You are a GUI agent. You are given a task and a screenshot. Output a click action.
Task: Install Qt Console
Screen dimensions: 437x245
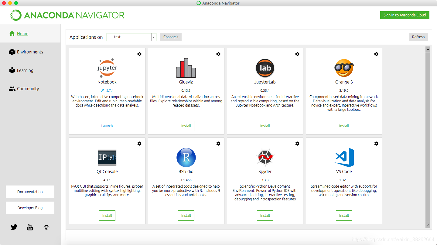point(107,216)
